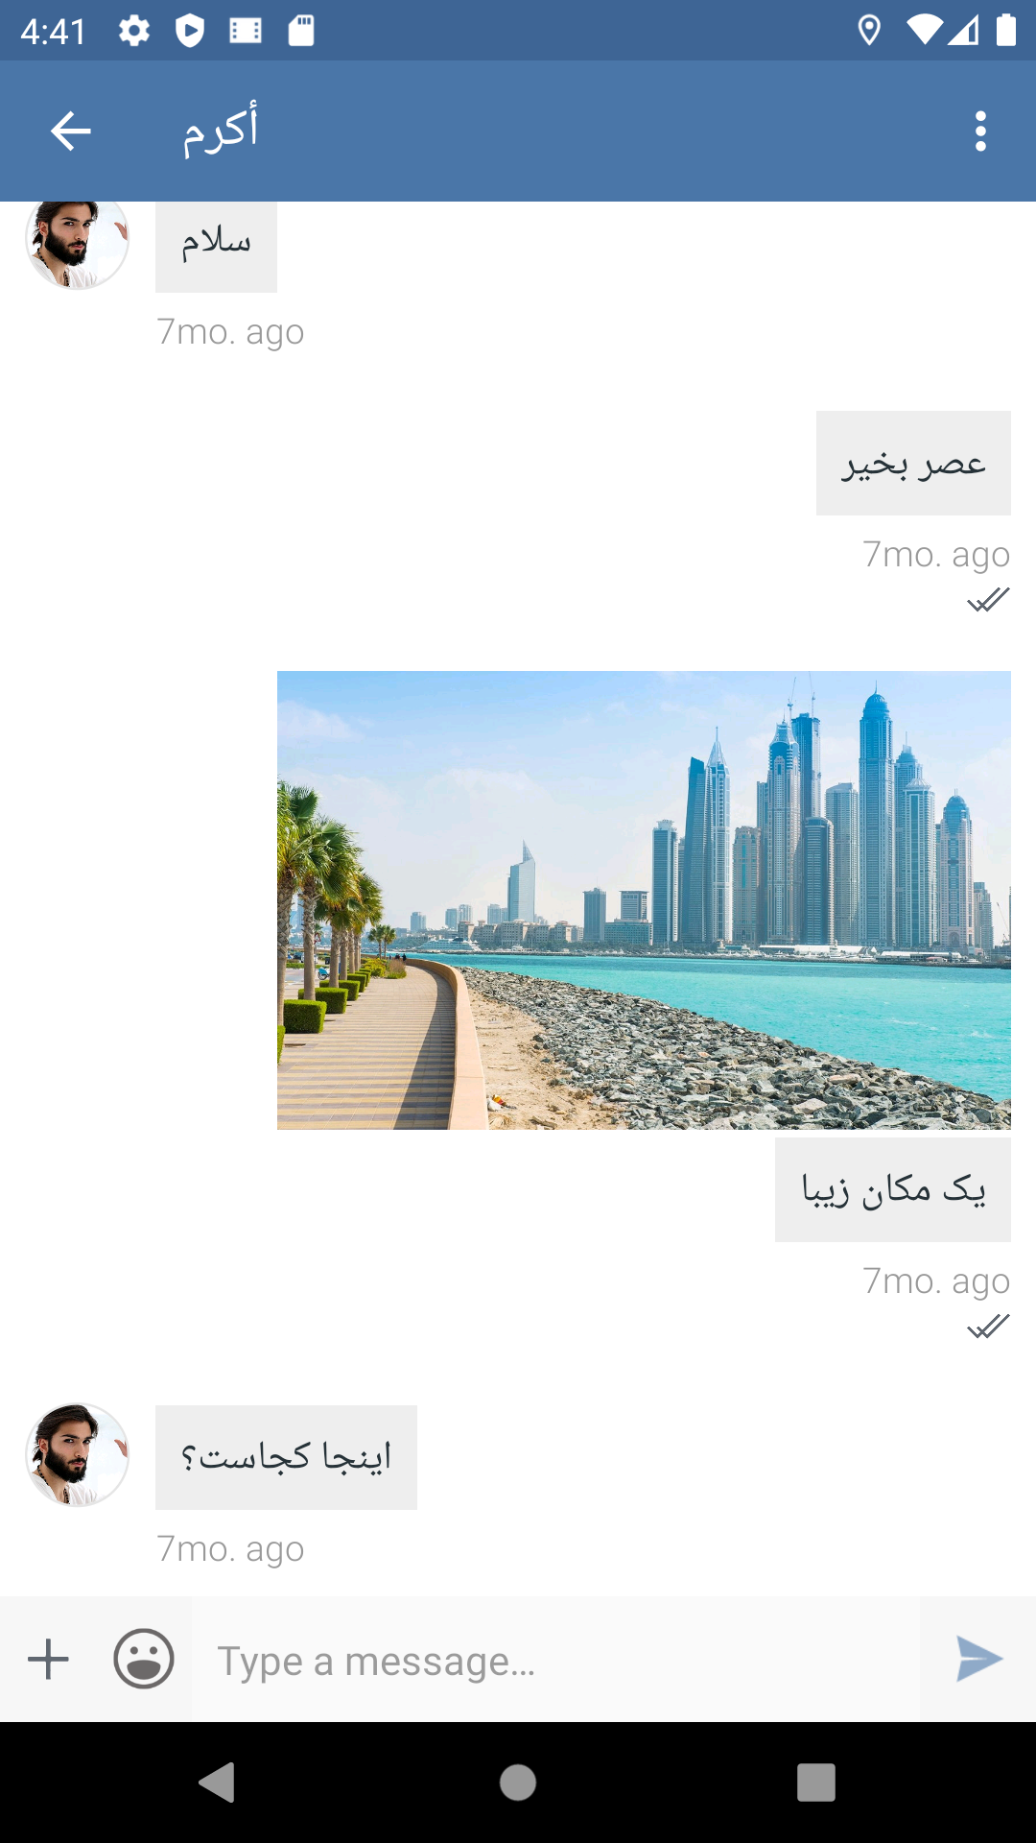Open recent apps square button
1036x1843 pixels.
pyautogui.click(x=816, y=1783)
